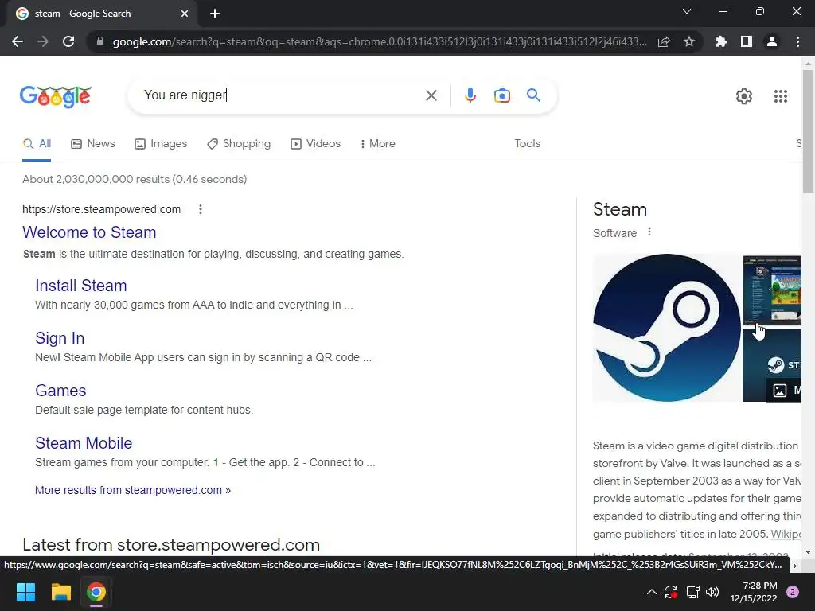
Task: Select the All results tab
Action: 37,144
